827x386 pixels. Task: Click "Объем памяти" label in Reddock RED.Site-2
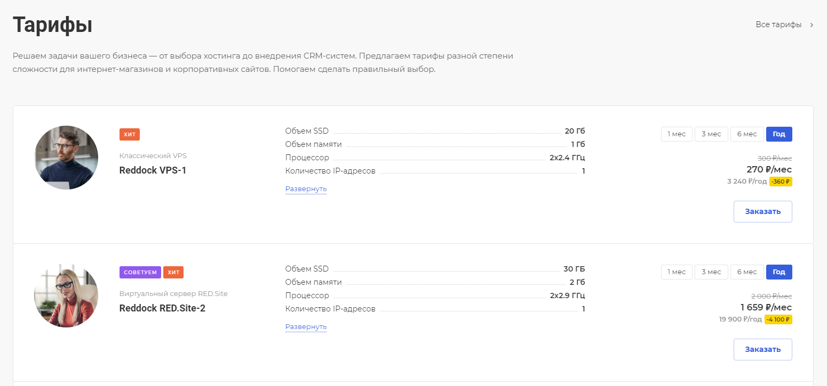click(x=314, y=282)
